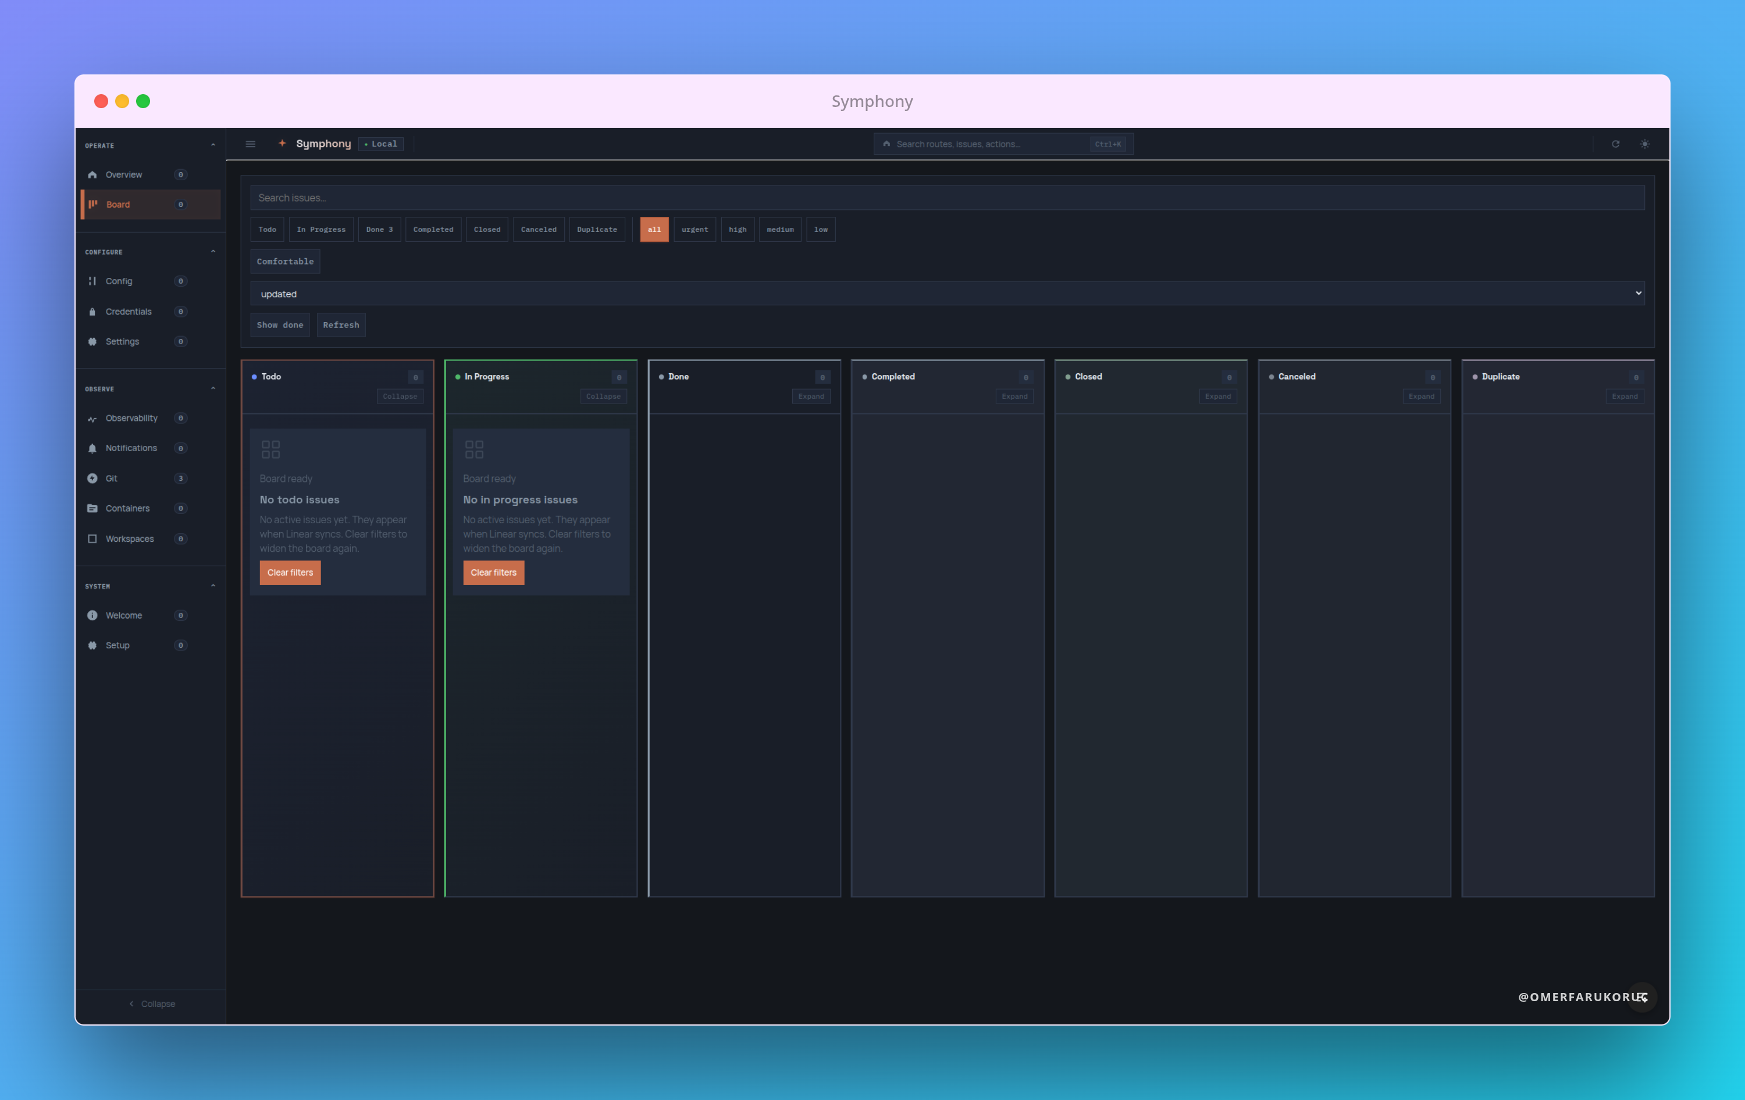Go to Overview in sidebar
The height and width of the screenshot is (1100, 1745).
click(x=151, y=174)
